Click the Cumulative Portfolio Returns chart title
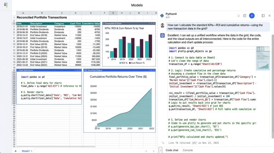This screenshot has width=274, height=153. [118, 77]
